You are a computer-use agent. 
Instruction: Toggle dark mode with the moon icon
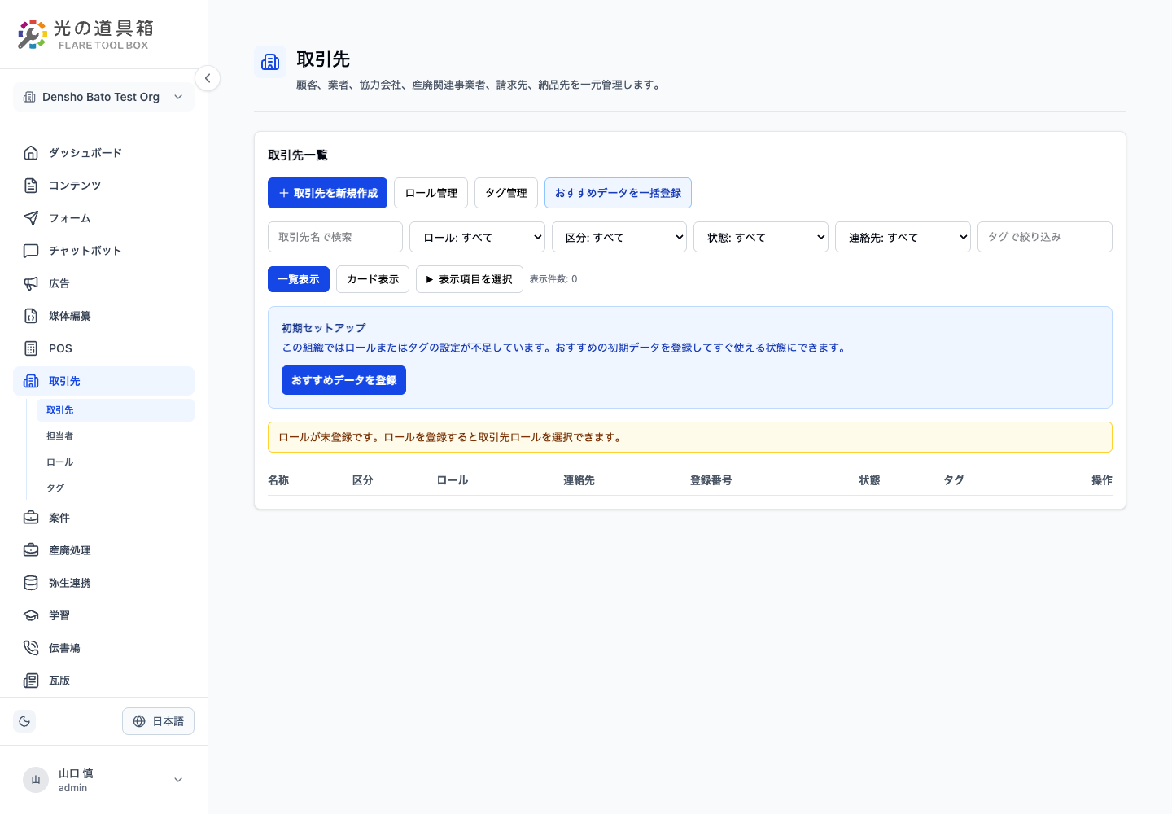coord(24,721)
